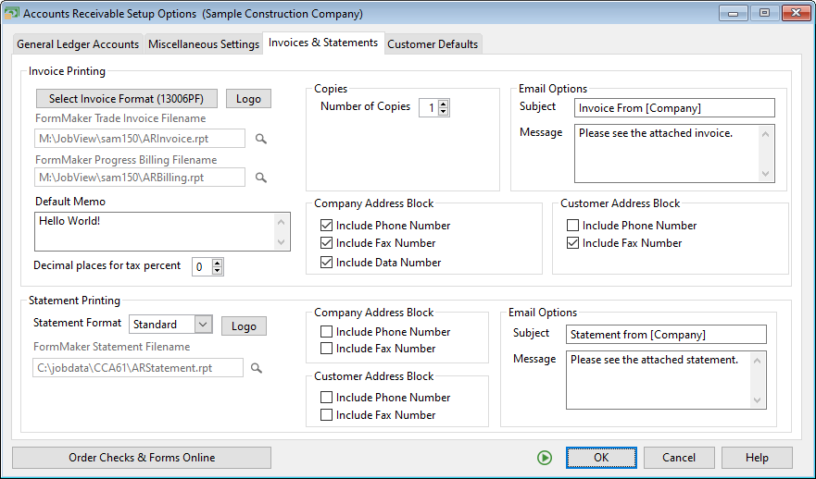Click magnifier beside Trade Invoice Filename
816x479 pixels.
(261, 139)
